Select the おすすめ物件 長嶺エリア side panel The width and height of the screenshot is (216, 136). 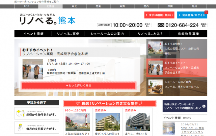click(177, 49)
